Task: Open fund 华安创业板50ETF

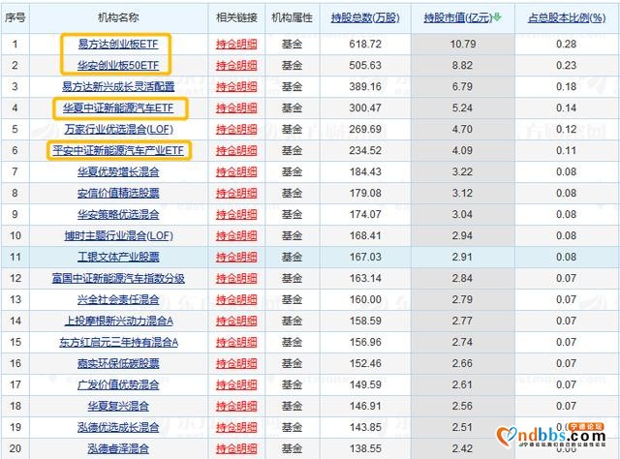Action: tap(118, 65)
